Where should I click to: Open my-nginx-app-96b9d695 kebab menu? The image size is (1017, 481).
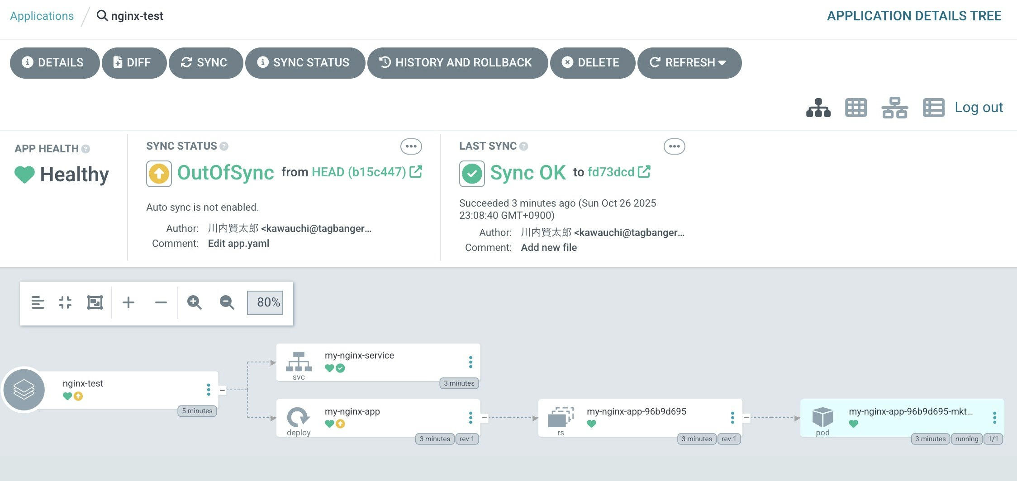(732, 418)
